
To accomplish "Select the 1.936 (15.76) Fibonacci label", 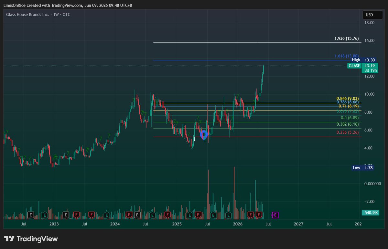I will click(x=347, y=39).
